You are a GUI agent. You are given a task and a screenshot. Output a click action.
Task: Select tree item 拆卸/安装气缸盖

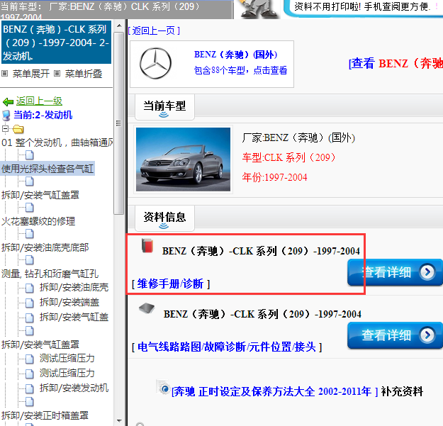coord(74,318)
